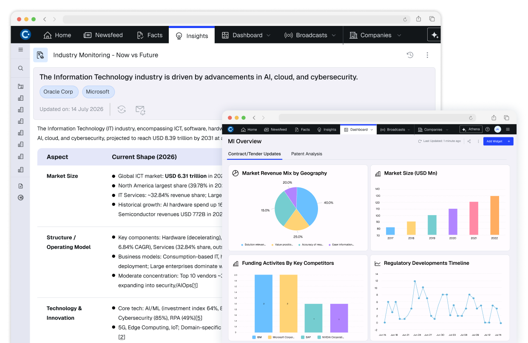Open citation link [2] under Technology & Innovation
This screenshot has height=343, width=528.
122,337
